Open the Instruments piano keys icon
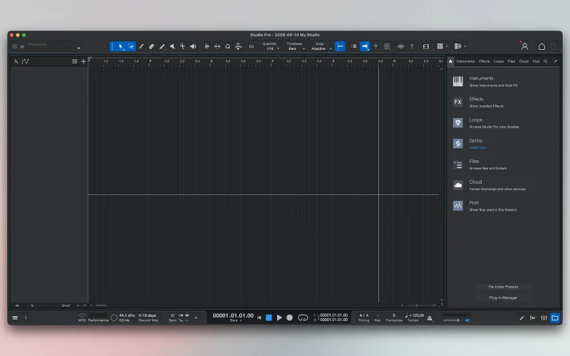 pyautogui.click(x=457, y=81)
